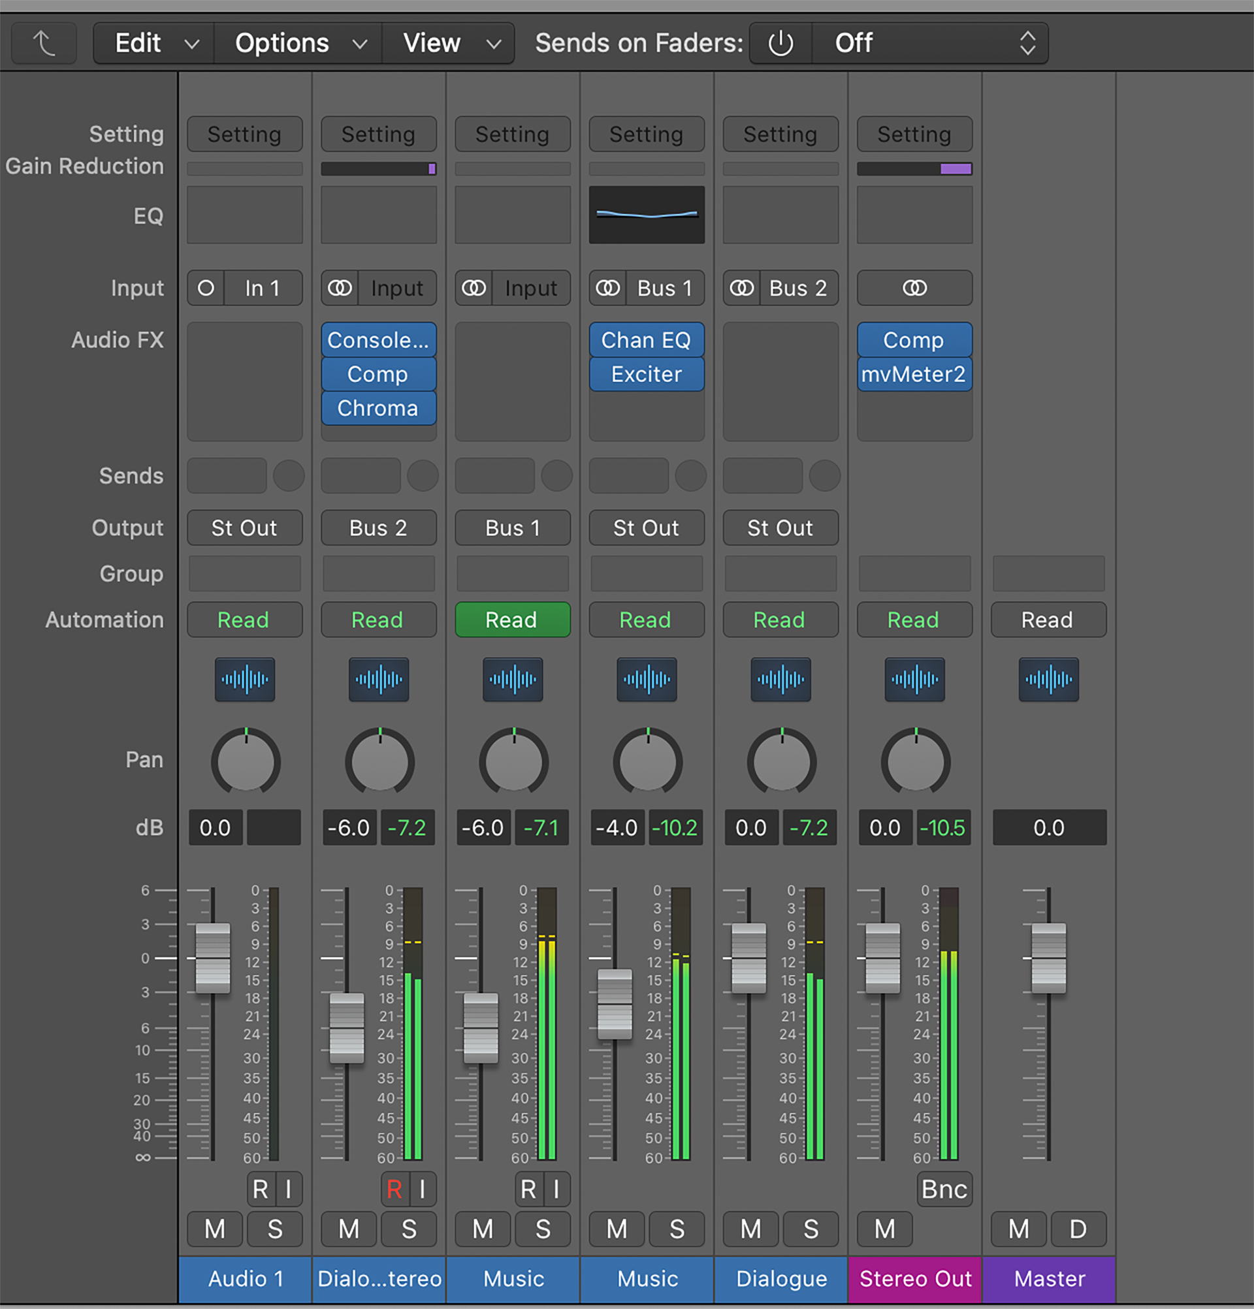Screen dimensions: 1254x1309
Task: Click the volume fader on the Master channel
Action: point(1048,958)
